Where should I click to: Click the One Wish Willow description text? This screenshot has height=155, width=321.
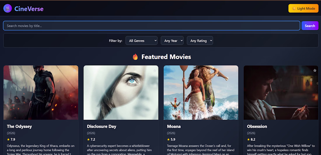pos(281,150)
